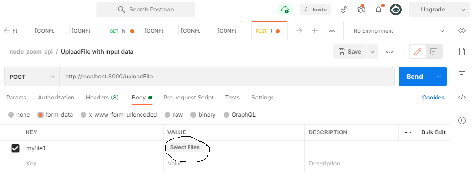Open the Cookies link

click(433, 98)
